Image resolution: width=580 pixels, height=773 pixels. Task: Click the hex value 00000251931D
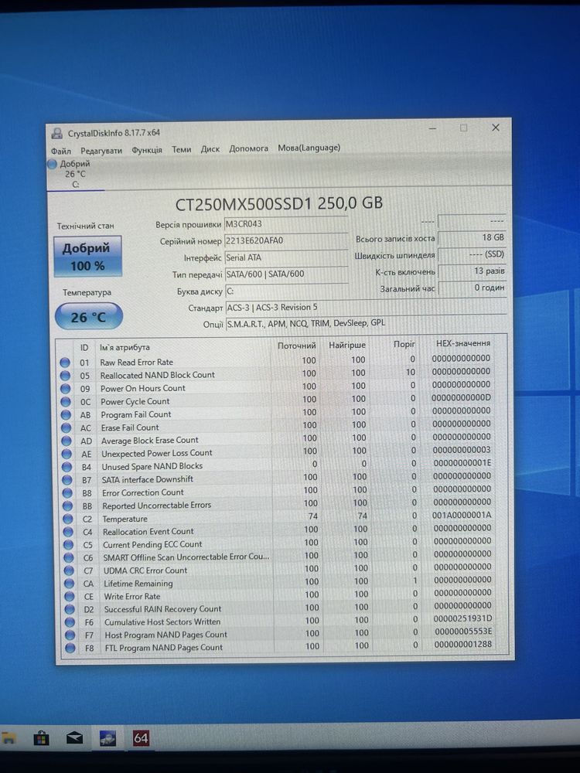pos(463,618)
